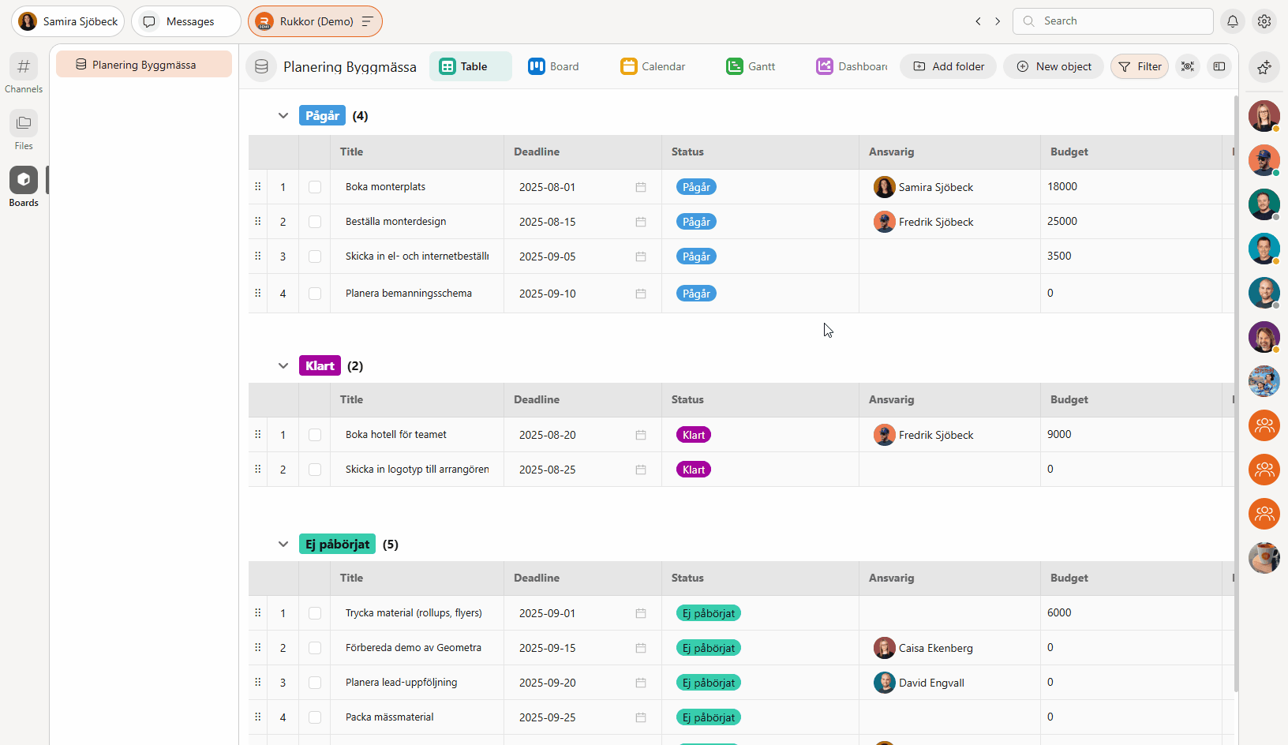The width and height of the screenshot is (1288, 745).
Task: Open the Filter button
Action: coord(1140,67)
